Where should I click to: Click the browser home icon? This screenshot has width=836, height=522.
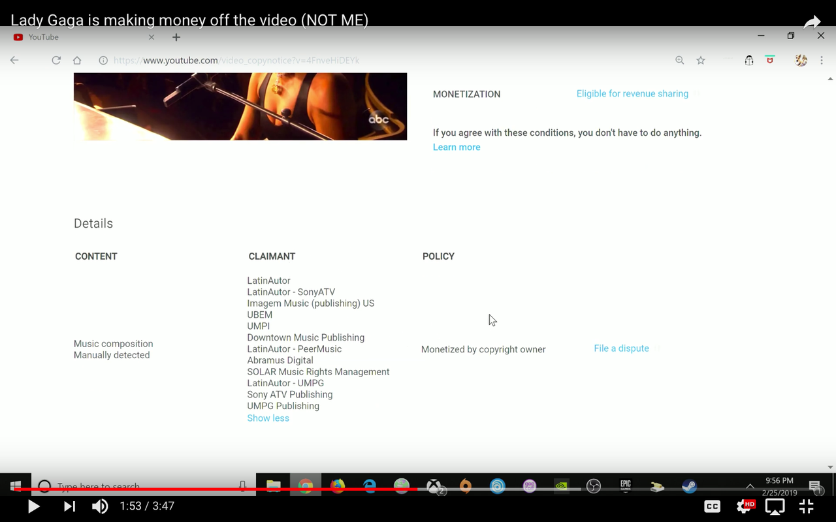[x=77, y=60]
